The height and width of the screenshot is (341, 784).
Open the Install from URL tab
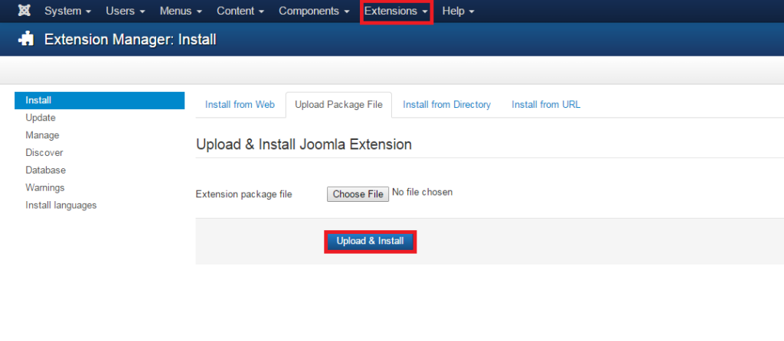[x=546, y=105]
